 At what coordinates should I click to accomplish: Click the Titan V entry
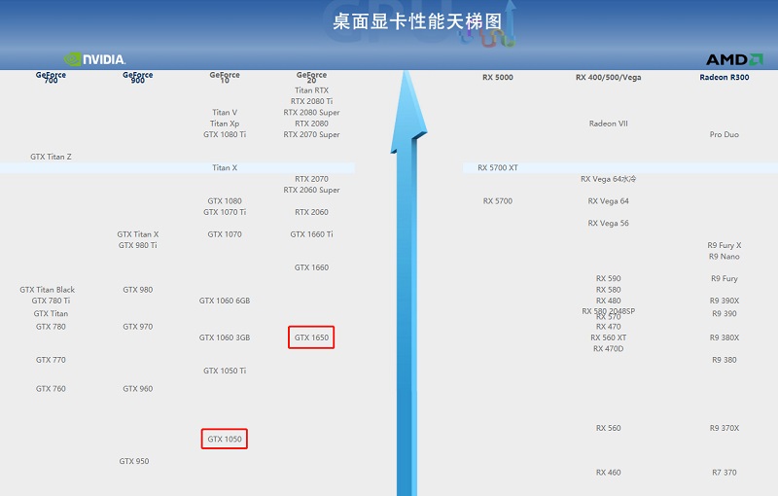click(225, 113)
